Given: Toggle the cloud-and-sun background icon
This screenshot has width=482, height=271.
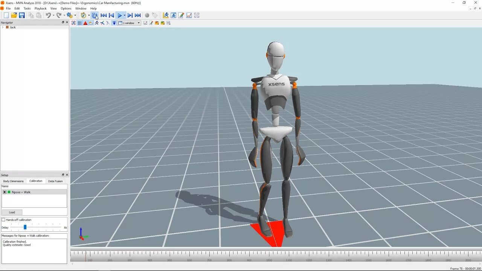Looking at the screenshot, I should (91, 23).
